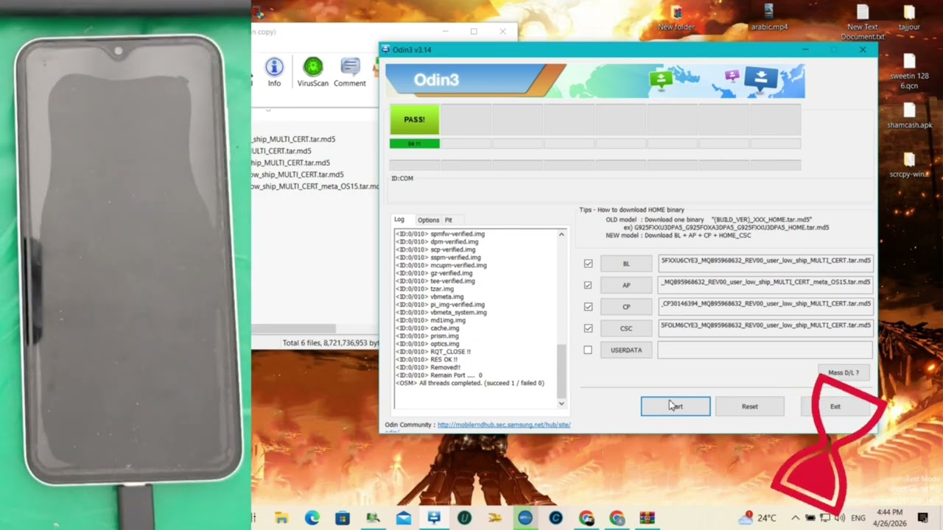
Task: Switch to WinRAR from the taskbar
Action: (647, 518)
